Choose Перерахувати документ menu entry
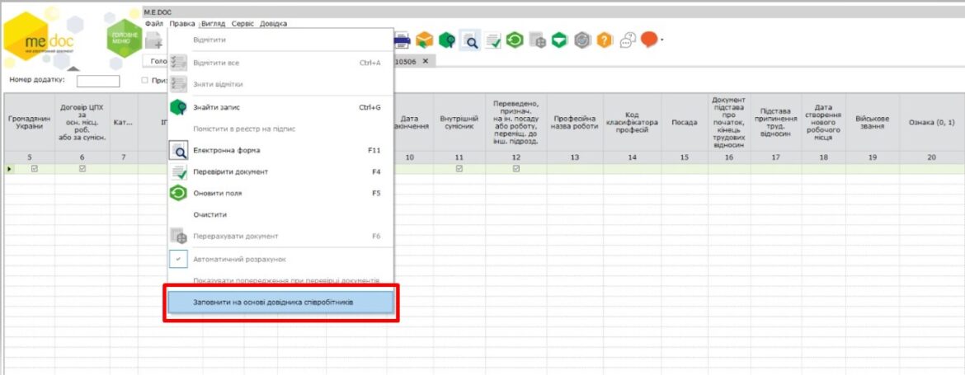This screenshot has height=375, width=965. click(280, 236)
